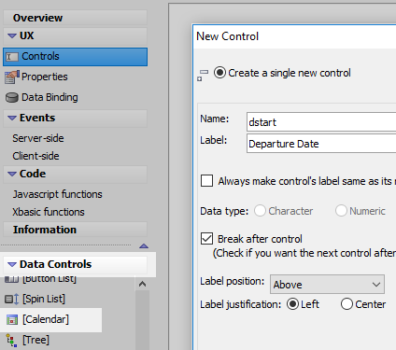The width and height of the screenshot is (396, 350).
Task: Click the Data Binding database icon
Action: click(x=12, y=98)
